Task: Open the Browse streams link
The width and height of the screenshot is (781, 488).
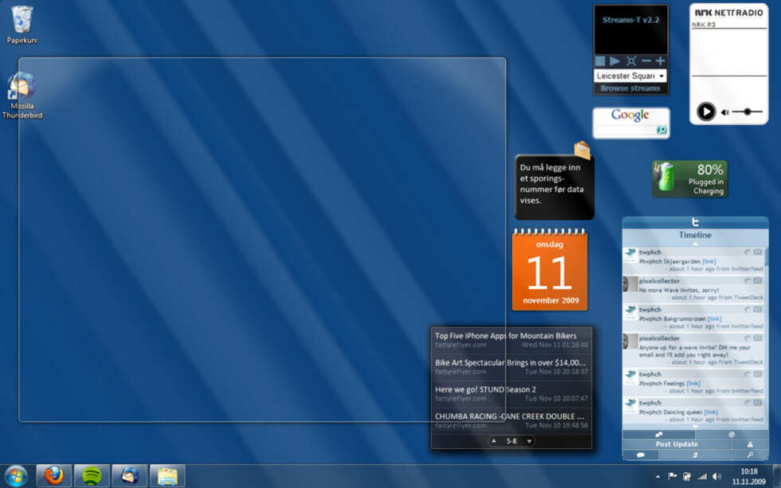Action: pyautogui.click(x=630, y=88)
